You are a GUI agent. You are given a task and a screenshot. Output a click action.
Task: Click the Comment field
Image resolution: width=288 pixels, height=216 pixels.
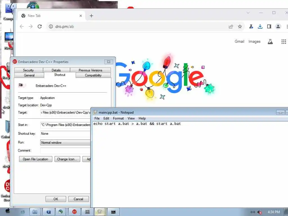click(x=65, y=151)
